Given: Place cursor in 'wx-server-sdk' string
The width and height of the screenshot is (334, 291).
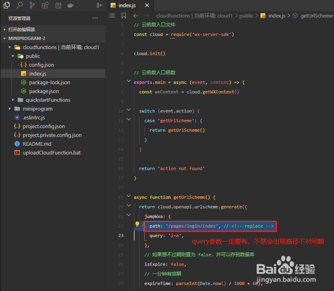Looking at the screenshot, I should coord(211,34).
